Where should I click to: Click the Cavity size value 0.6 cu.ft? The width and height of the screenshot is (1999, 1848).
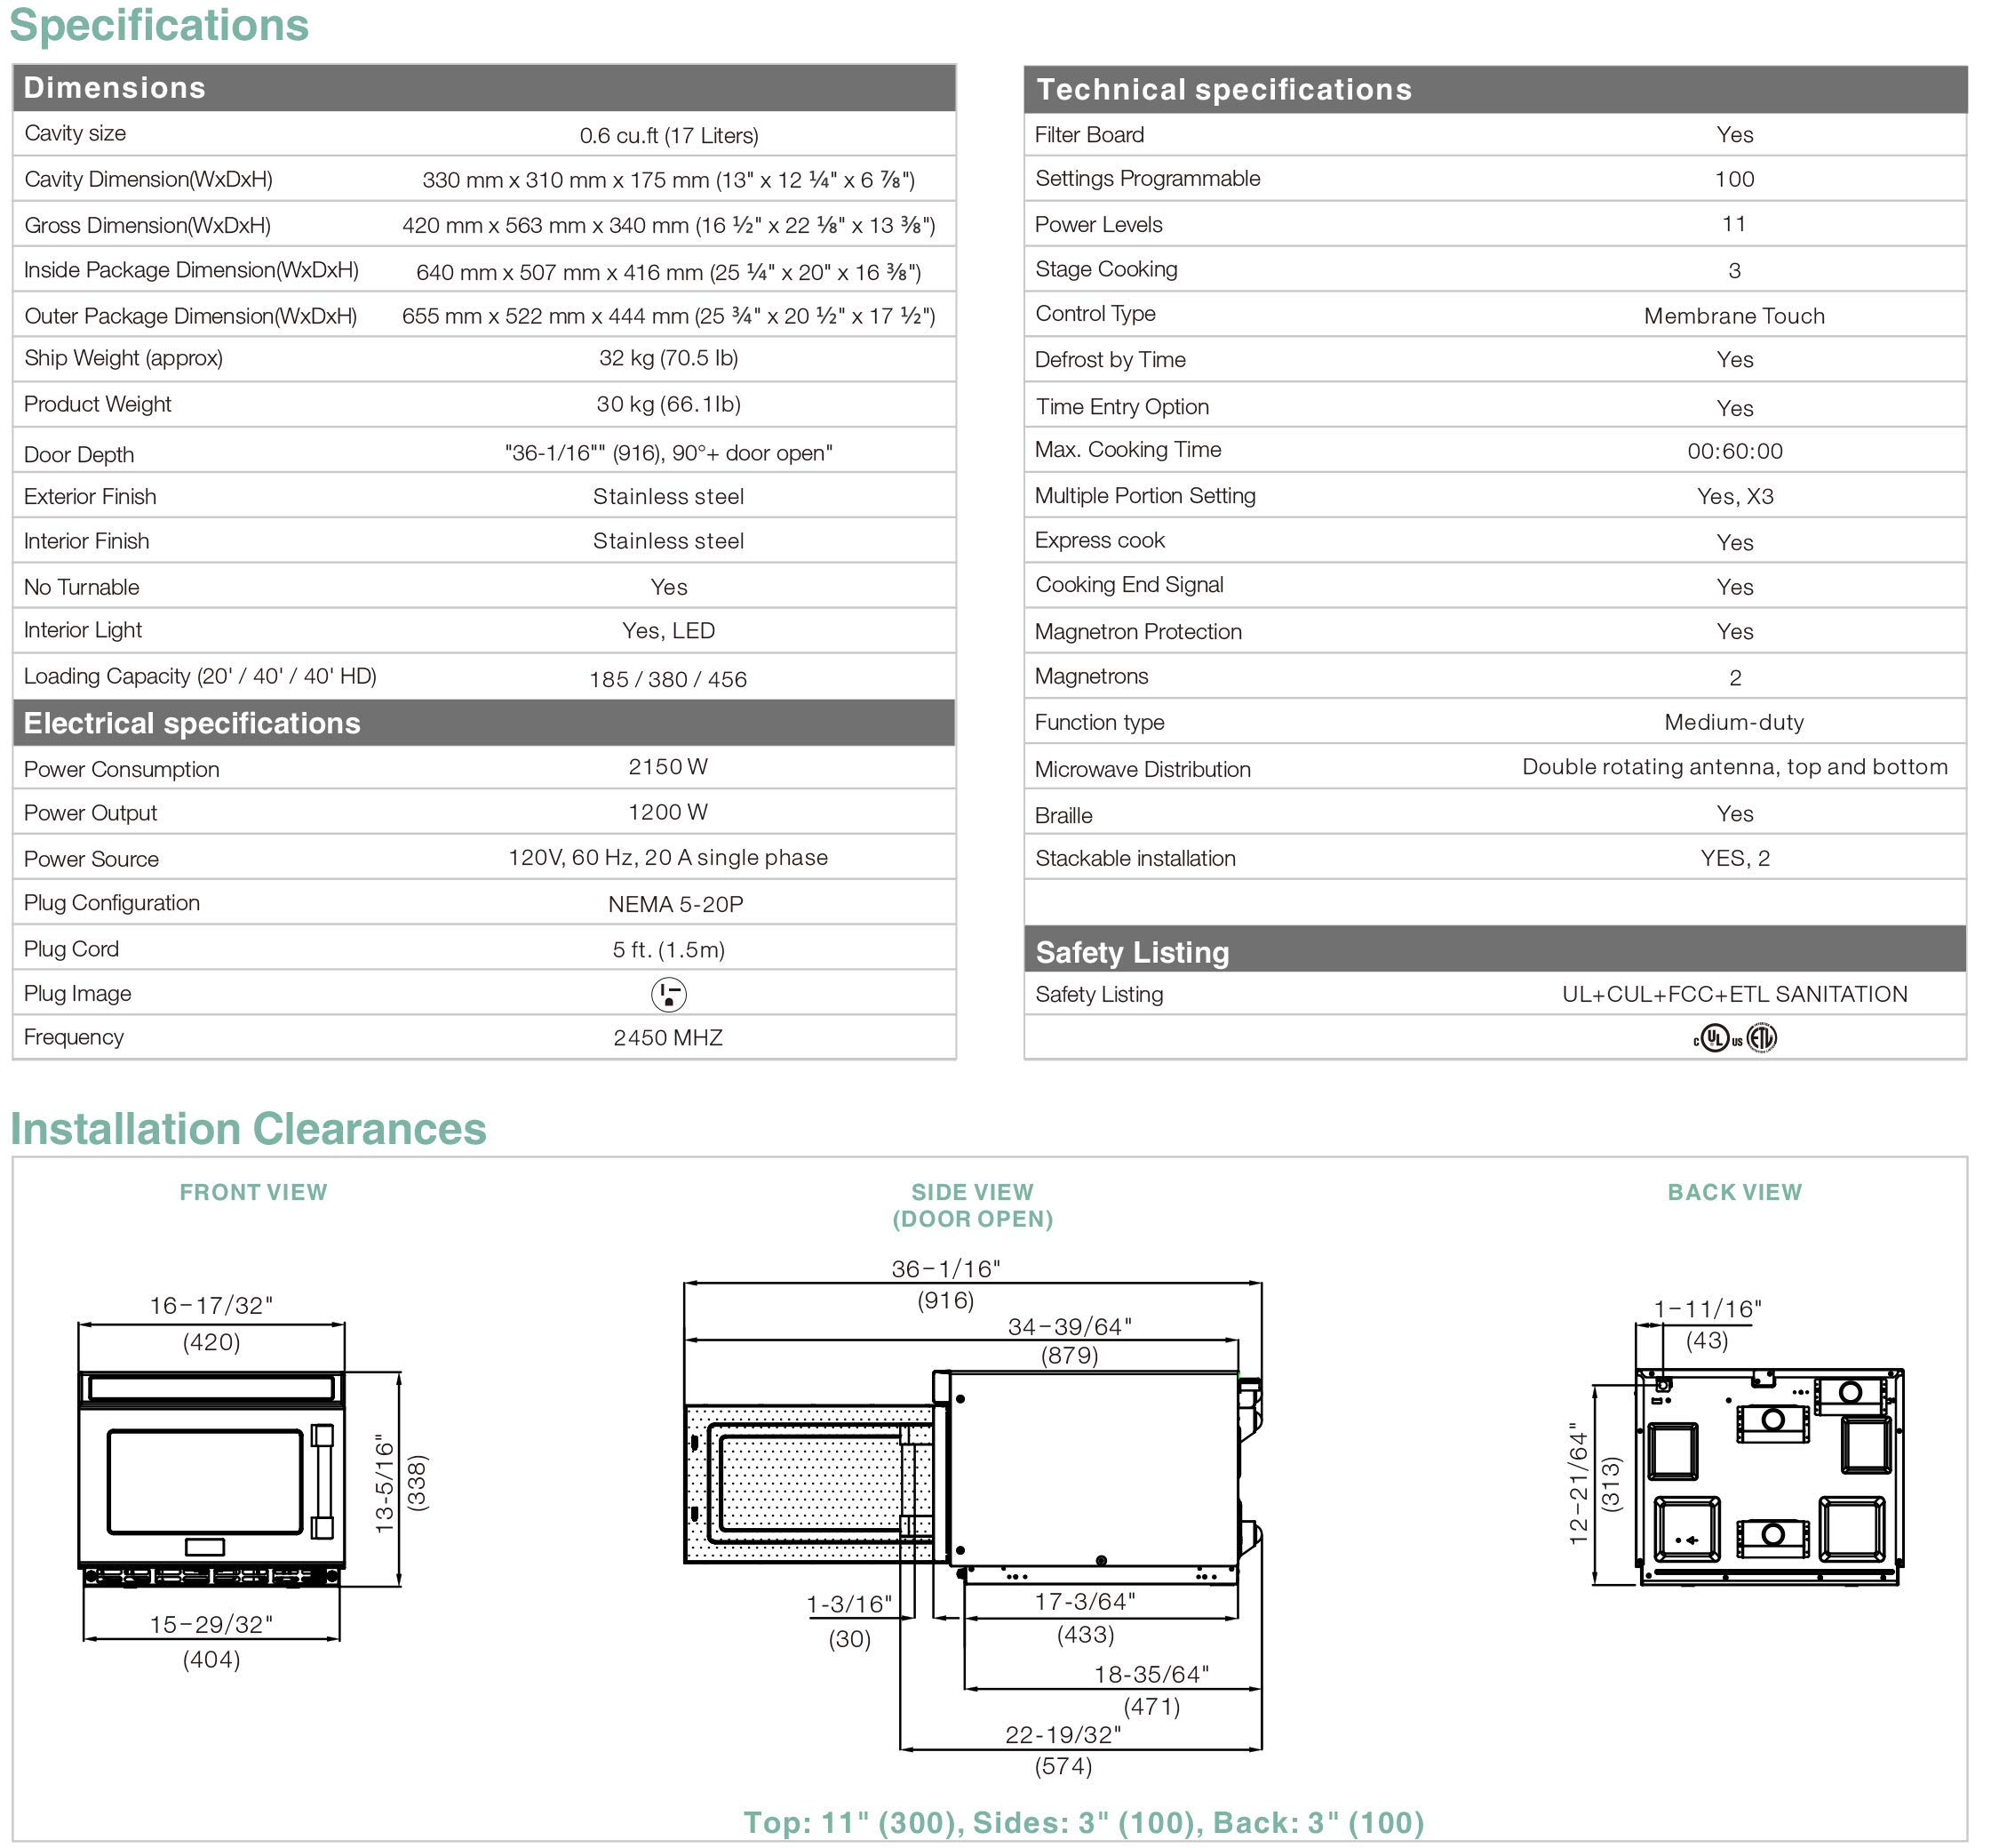[669, 135]
